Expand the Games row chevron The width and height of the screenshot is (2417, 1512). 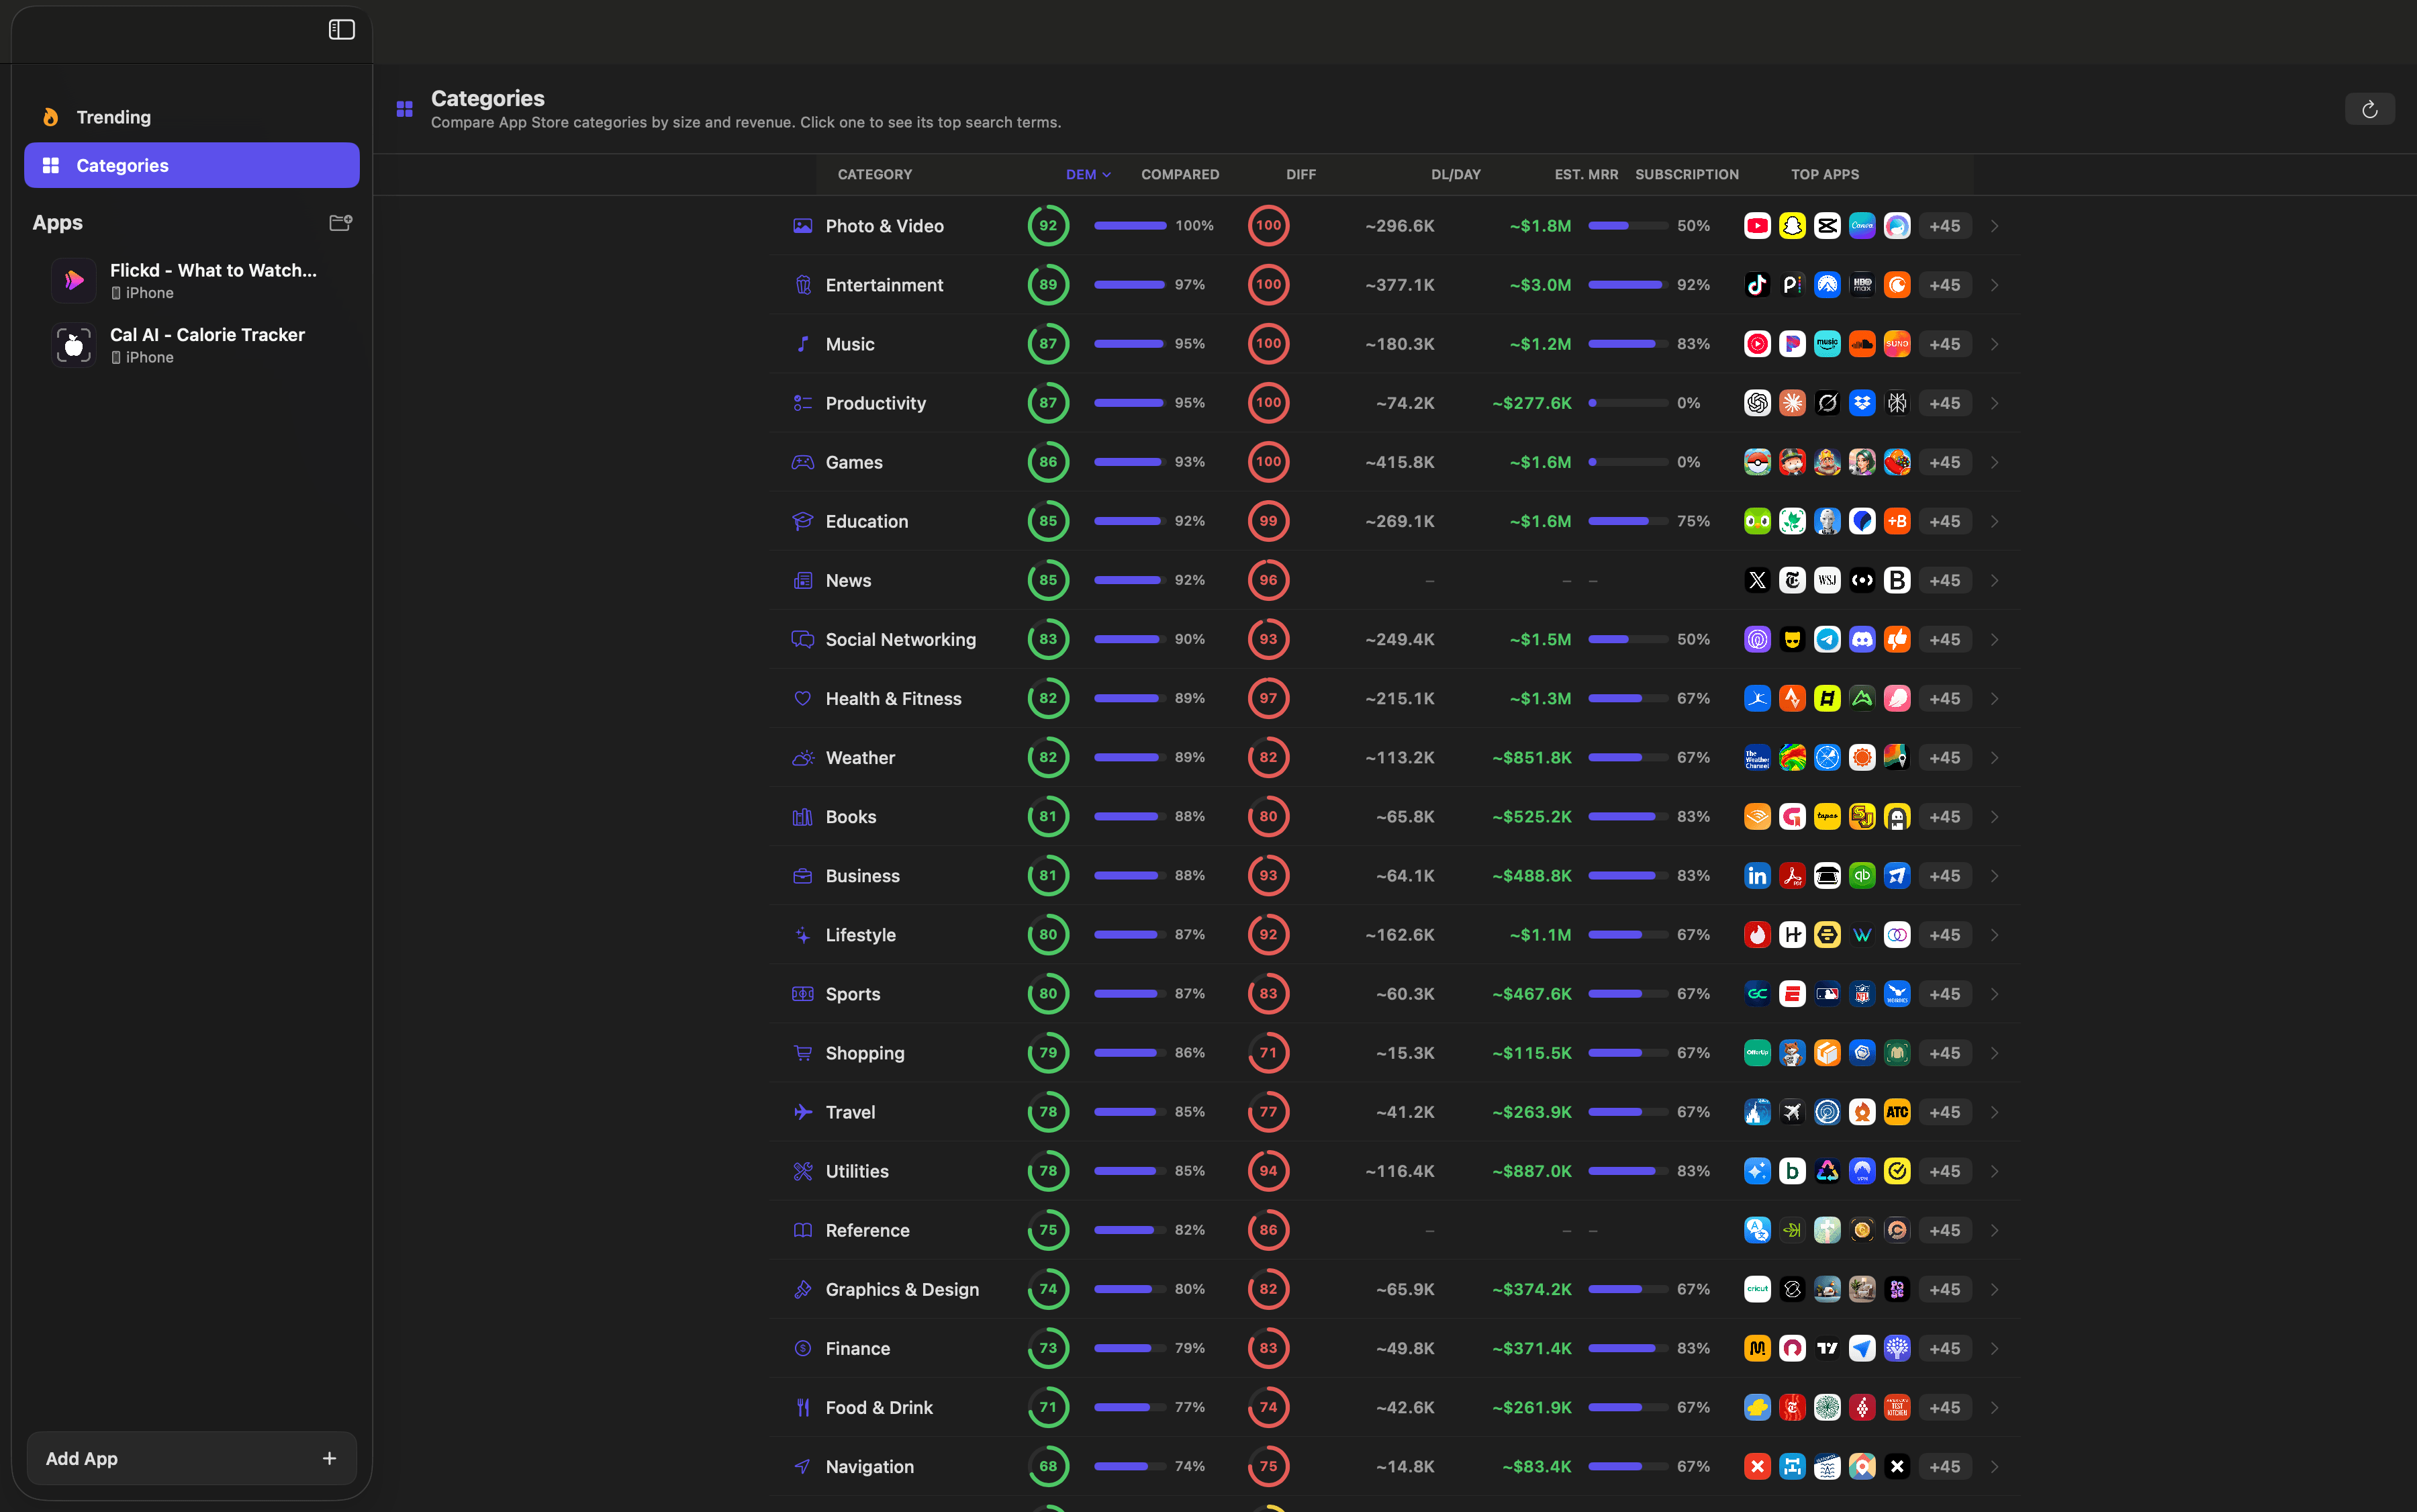[x=1995, y=462]
